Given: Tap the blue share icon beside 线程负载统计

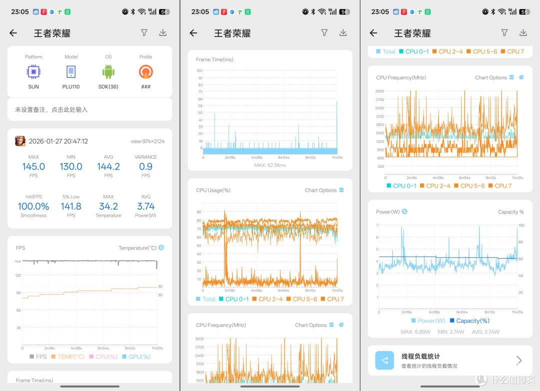Looking at the screenshot, I should tap(384, 361).
